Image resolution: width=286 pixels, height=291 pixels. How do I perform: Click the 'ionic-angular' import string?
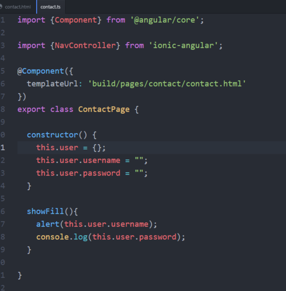(184, 46)
